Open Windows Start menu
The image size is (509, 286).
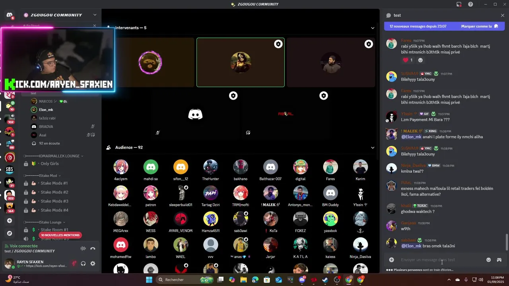[149, 280]
